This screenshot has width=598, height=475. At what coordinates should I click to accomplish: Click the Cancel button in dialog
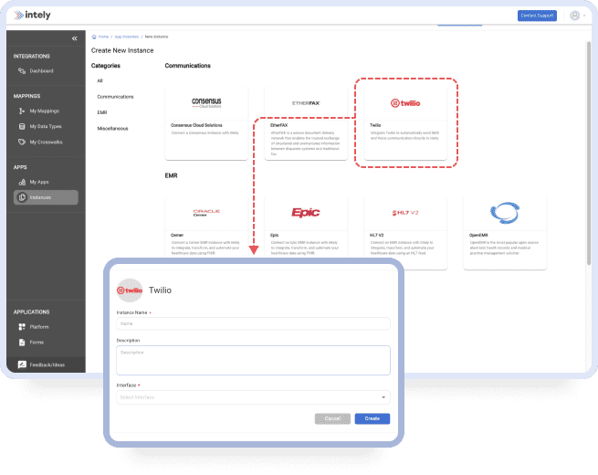(x=332, y=419)
